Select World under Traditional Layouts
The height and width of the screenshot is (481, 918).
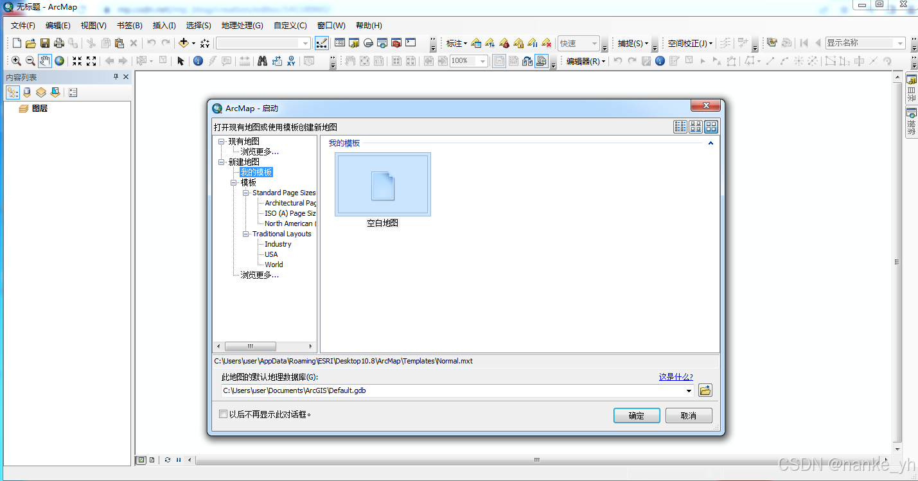[274, 265]
